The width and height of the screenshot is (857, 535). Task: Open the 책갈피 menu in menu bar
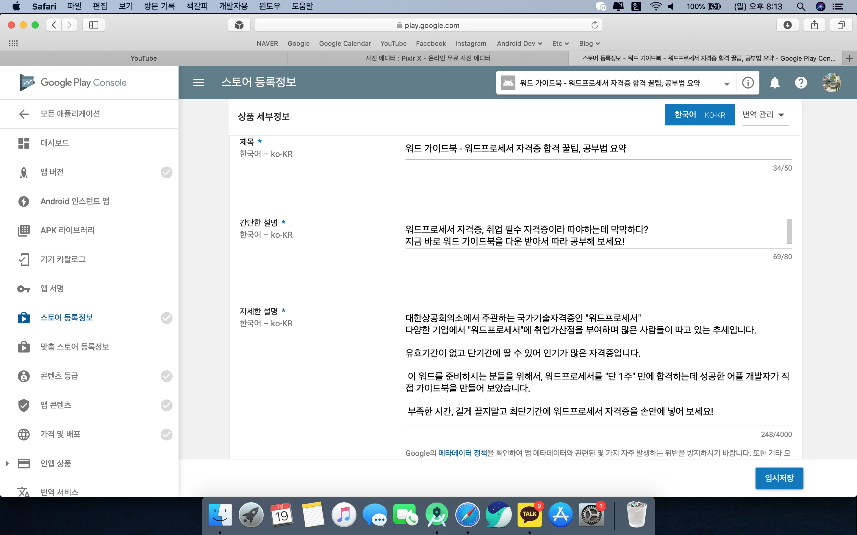pos(196,6)
